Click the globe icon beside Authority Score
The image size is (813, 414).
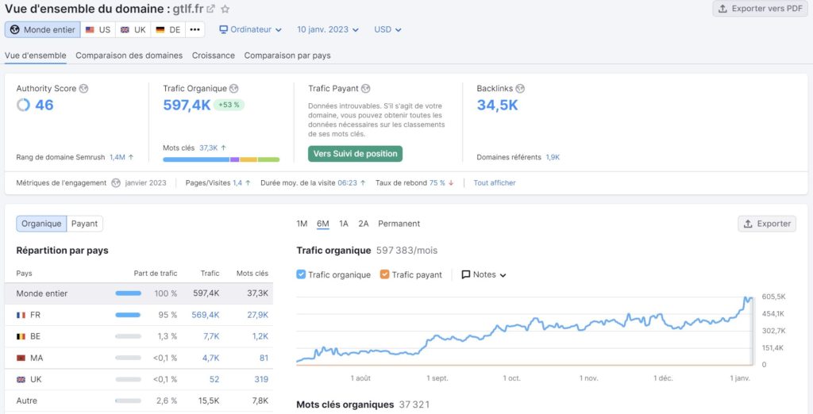tap(83, 89)
